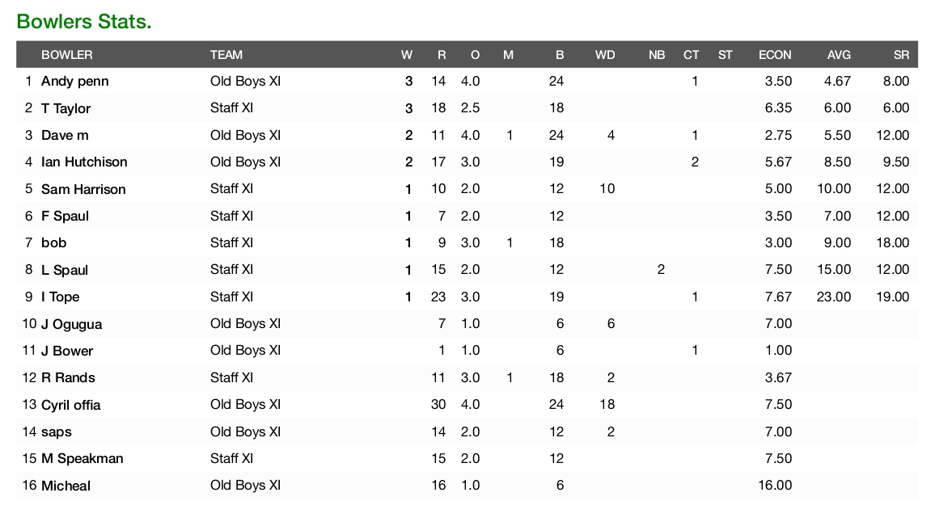Click the NB column header

(x=657, y=55)
